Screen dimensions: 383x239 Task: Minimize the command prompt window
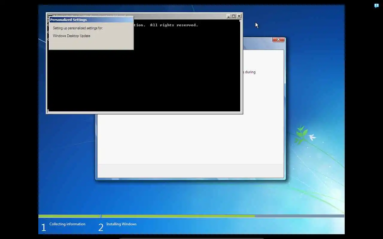click(x=229, y=16)
